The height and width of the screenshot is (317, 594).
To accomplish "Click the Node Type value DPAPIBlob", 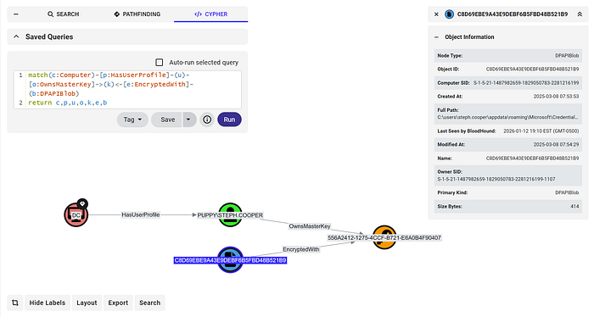I will point(567,56).
